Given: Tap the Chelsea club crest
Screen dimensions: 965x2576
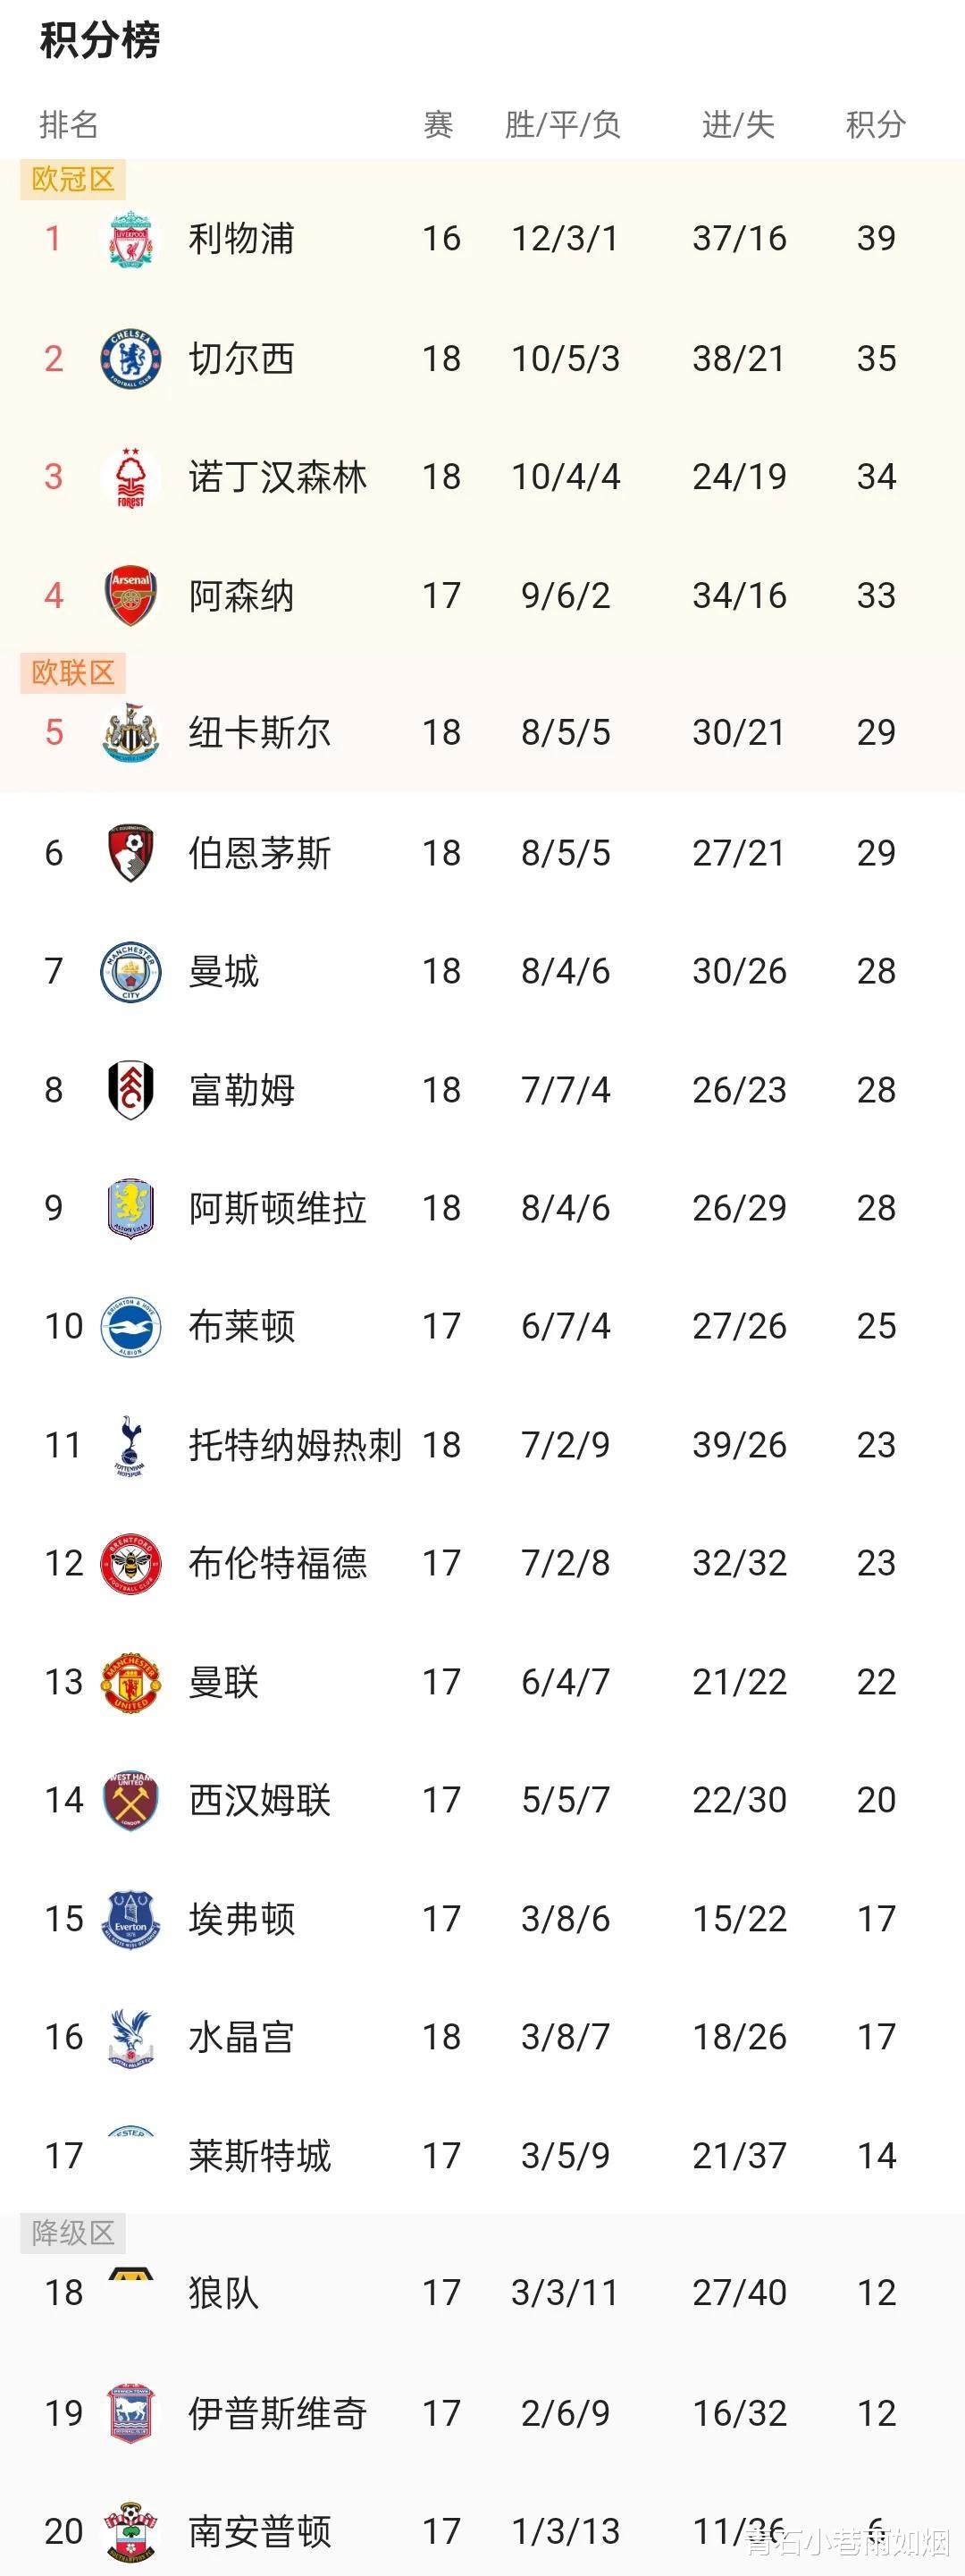Looking at the screenshot, I should pyautogui.click(x=130, y=359).
